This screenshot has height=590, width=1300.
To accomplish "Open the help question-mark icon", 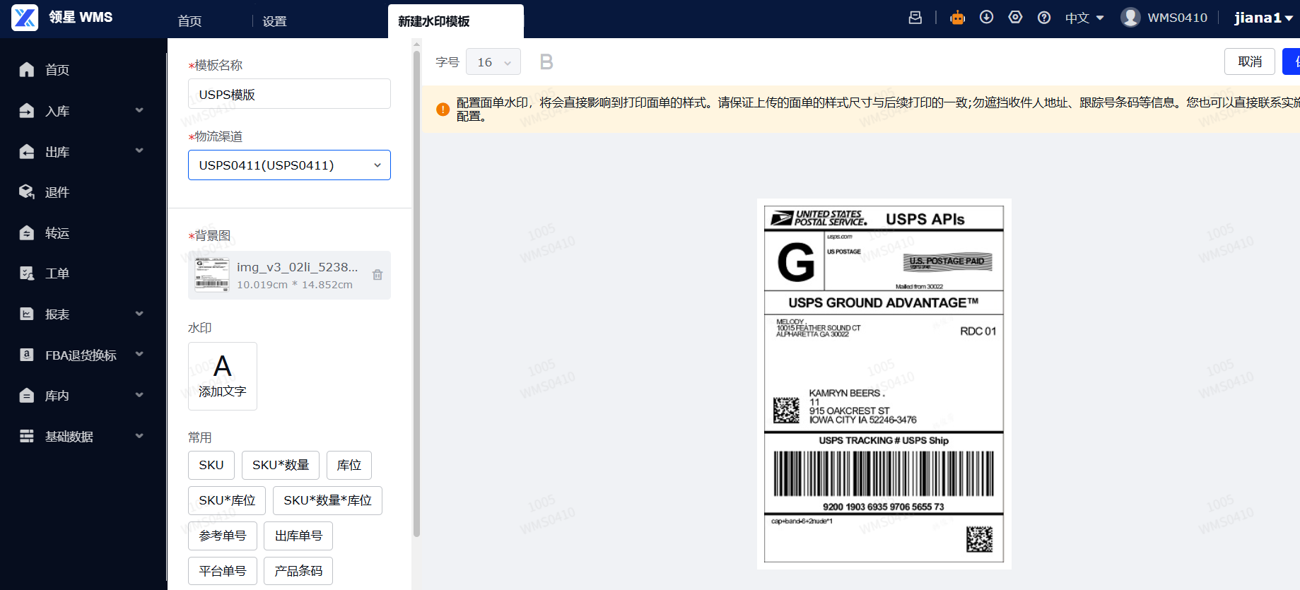I will pyautogui.click(x=1044, y=18).
